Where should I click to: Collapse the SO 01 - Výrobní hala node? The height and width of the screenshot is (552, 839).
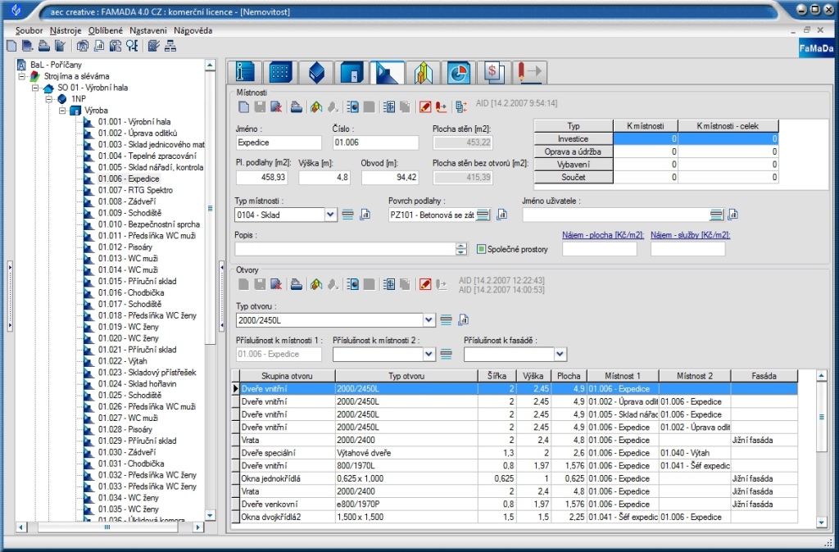(x=35, y=88)
